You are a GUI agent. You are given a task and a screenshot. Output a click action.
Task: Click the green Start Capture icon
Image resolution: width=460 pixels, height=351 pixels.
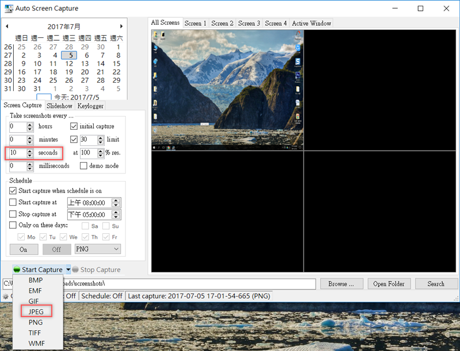pos(17,270)
